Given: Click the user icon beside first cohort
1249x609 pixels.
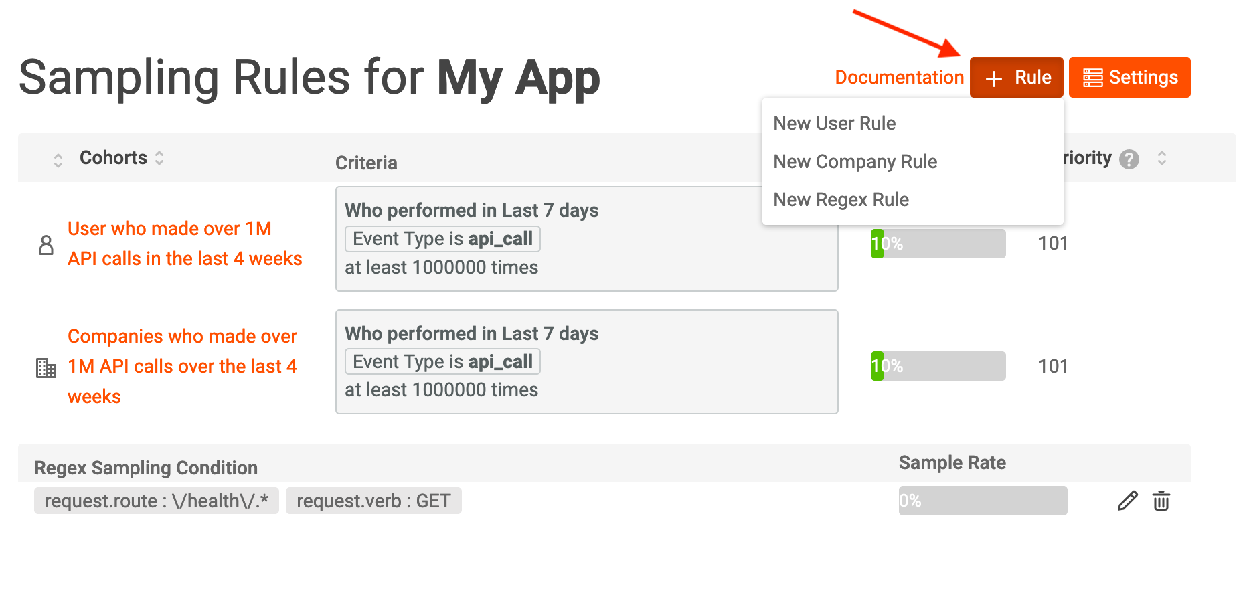Looking at the screenshot, I should 46,245.
